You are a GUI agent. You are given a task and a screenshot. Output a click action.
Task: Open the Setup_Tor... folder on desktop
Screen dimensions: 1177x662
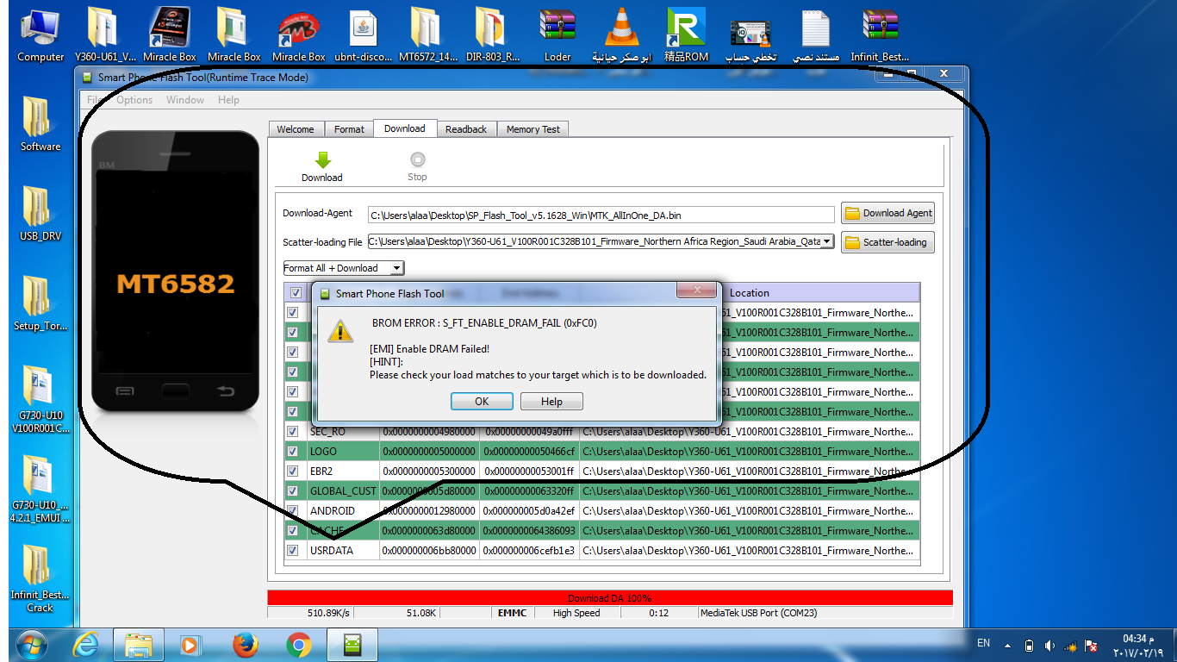pos(40,304)
